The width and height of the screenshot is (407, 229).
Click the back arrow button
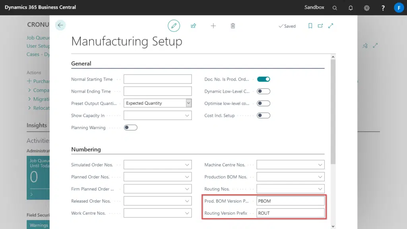[x=60, y=25]
